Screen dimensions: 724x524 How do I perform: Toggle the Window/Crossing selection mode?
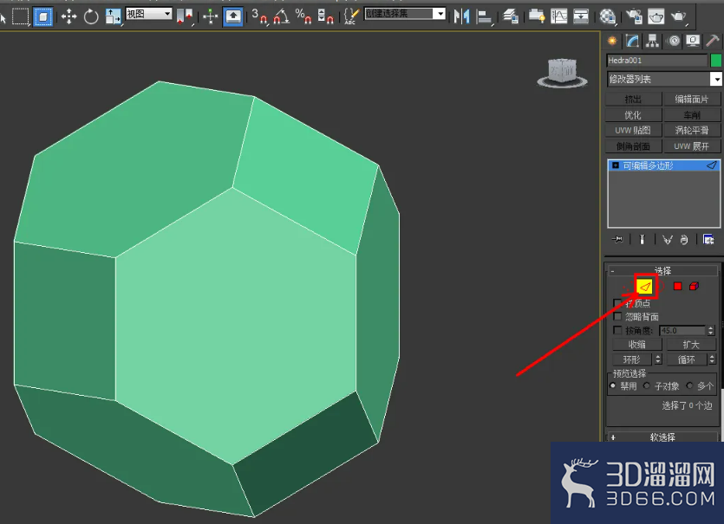43,17
